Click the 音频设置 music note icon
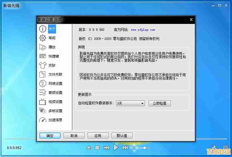 (x=43, y=93)
